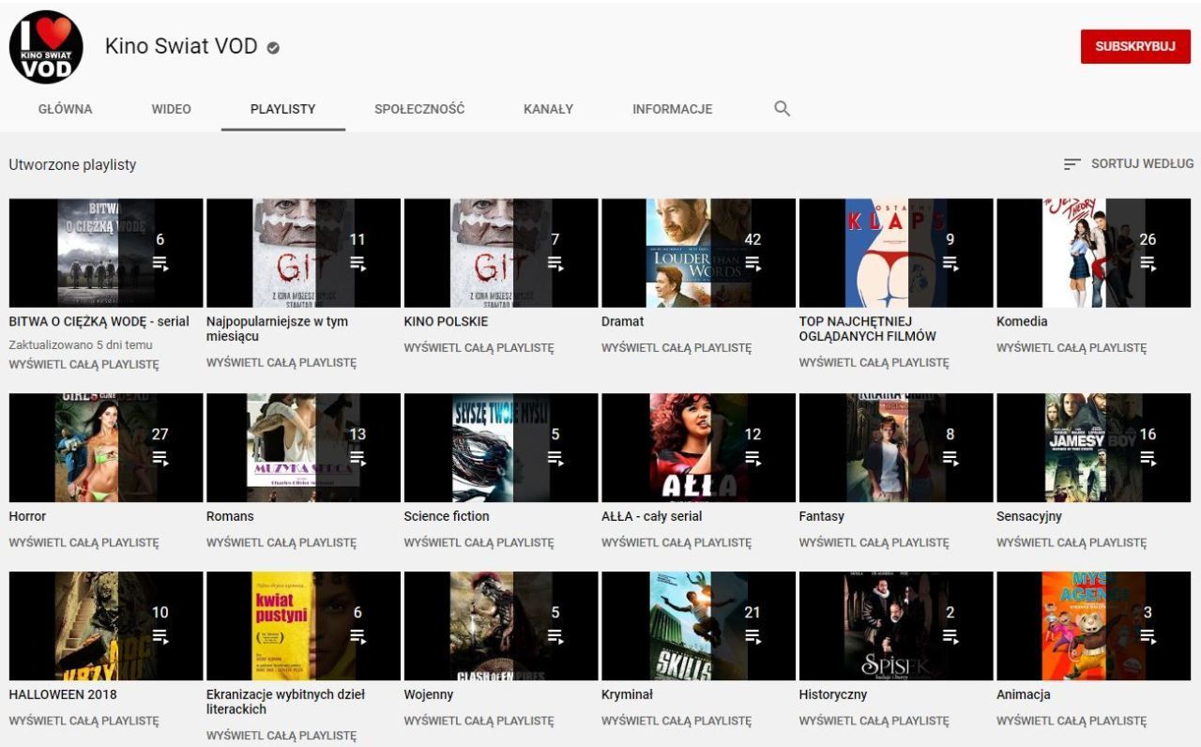
Task: Open the SORTUJ WEDŁUG sort menu
Action: click(x=1129, y=164)
